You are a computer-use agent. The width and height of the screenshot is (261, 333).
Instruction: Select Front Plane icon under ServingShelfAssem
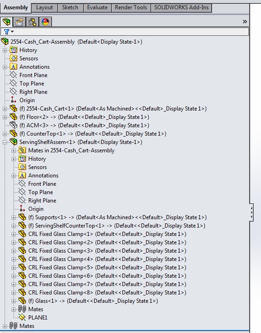[22, 183]
